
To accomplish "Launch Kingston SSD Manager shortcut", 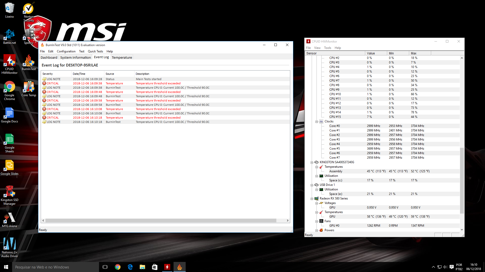I will click(x=9, y=195).
